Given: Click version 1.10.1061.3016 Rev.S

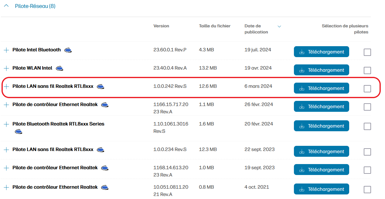Looking at the screenshot, I should (171, 128).
